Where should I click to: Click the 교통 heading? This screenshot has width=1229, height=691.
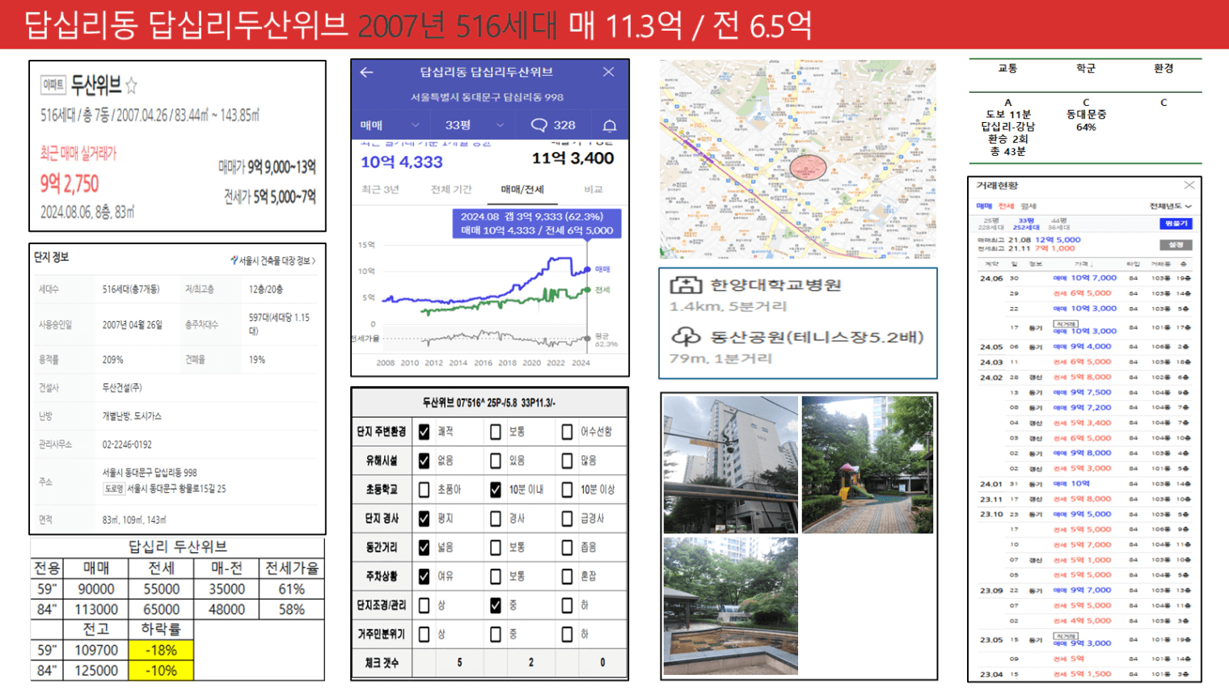pos(1007,69)
